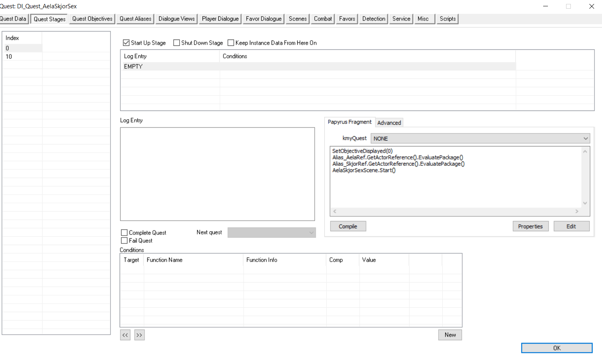Switch to the Advanced tab
602x356 pixels.
click(389, 123)
